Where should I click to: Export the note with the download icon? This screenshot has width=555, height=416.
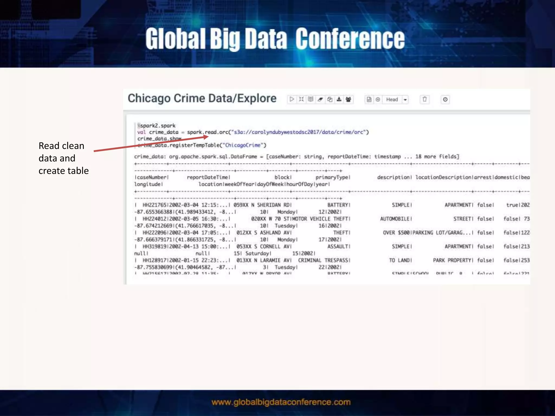pos(339,99)
